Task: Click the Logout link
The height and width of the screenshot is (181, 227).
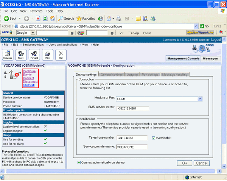Action: 216,40
